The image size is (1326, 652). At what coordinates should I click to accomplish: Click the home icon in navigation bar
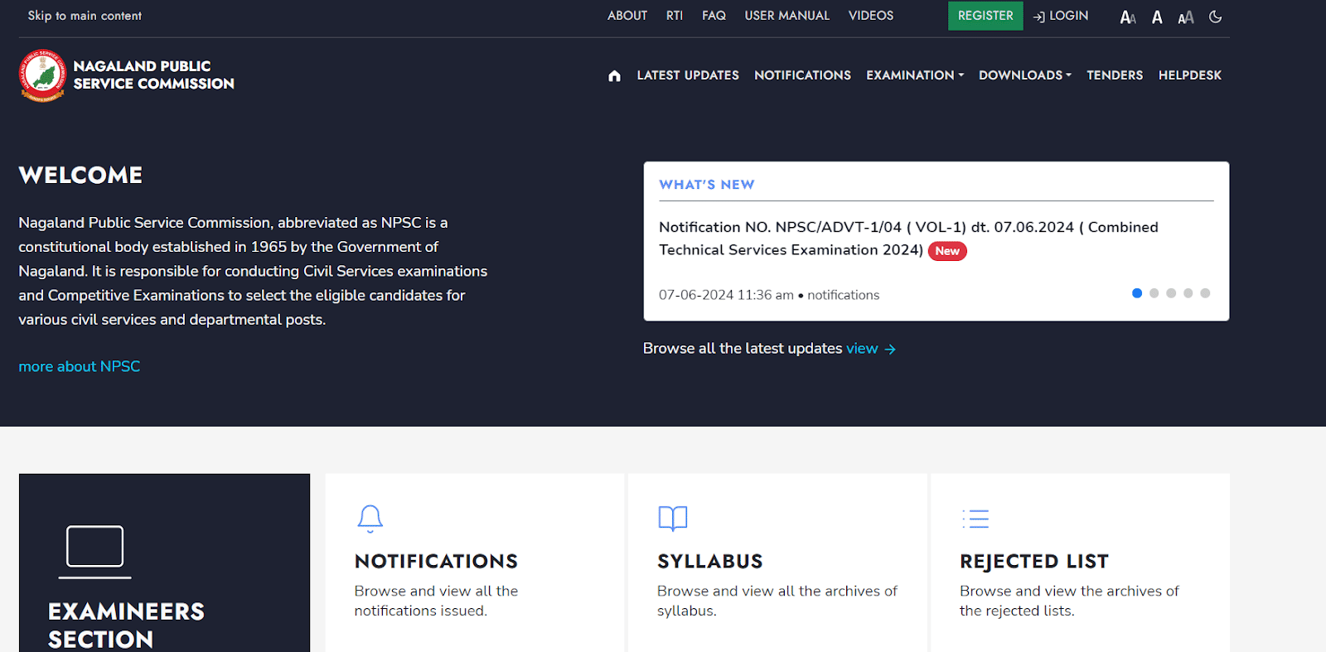click(614, 75)
